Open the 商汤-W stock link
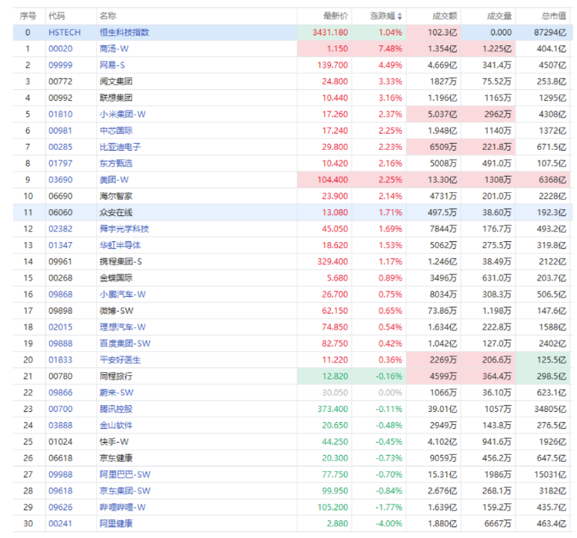This screenshot has width=577, height=538. point(114,48)
